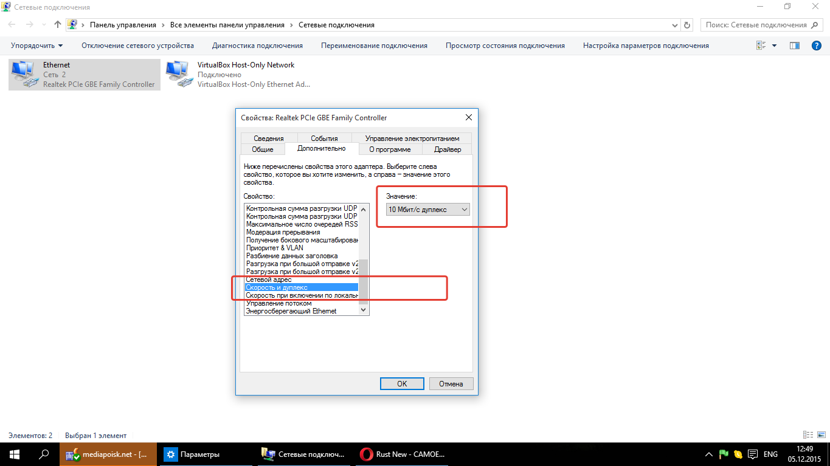Image resolution: width=830 pixels, height=466 pixels.
Task: Click property list scroll up arrow
Action: [364, 208]
